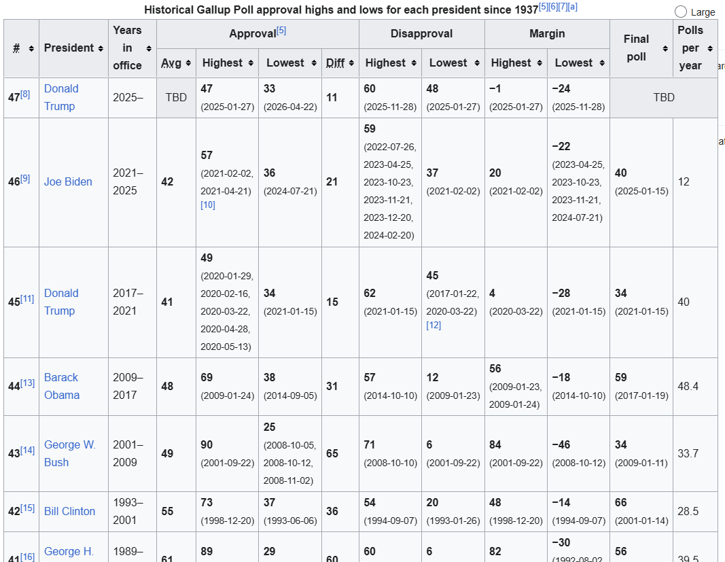Follow citation [13] beside number 44
Image resolution: width=725 pixels, height=562 pixels.
pyautogui.click(x=27, y=383)
